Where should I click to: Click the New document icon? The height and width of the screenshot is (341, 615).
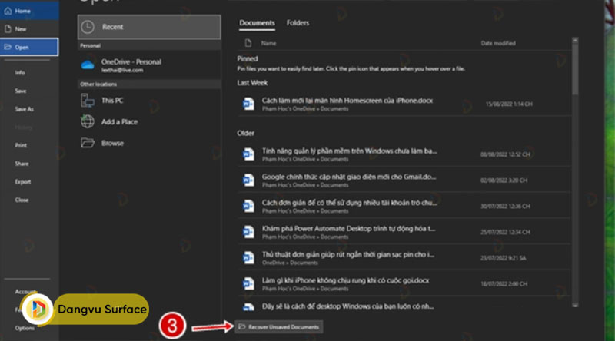pyautogui.click(x=8, y=28)
